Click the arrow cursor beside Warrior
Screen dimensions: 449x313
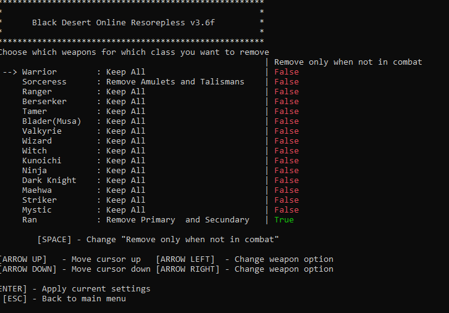(10, 72)
